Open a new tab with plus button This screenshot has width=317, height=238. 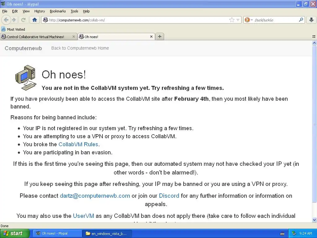[160, 37]
